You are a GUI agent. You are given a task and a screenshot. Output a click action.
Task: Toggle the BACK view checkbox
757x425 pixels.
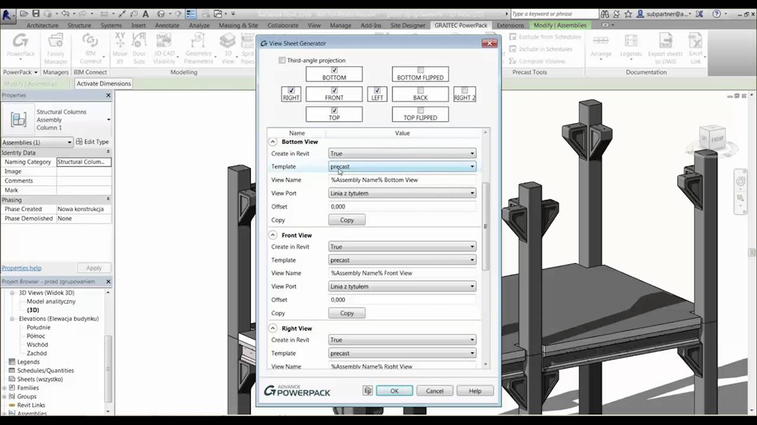420,91
